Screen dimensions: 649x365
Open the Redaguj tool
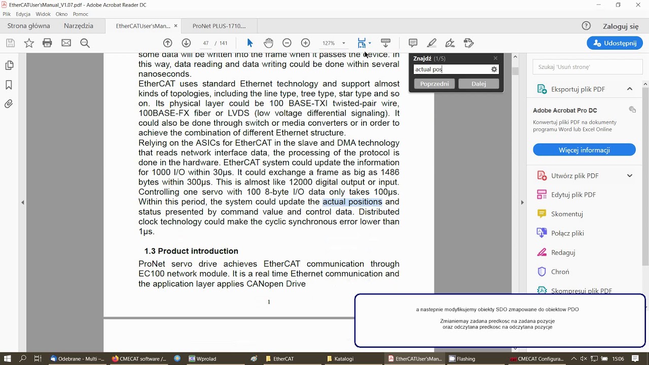563,252
